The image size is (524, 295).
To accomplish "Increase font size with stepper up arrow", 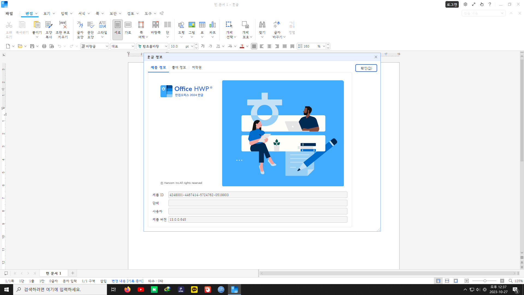I will pyautogui.click(x=196, y=45).
